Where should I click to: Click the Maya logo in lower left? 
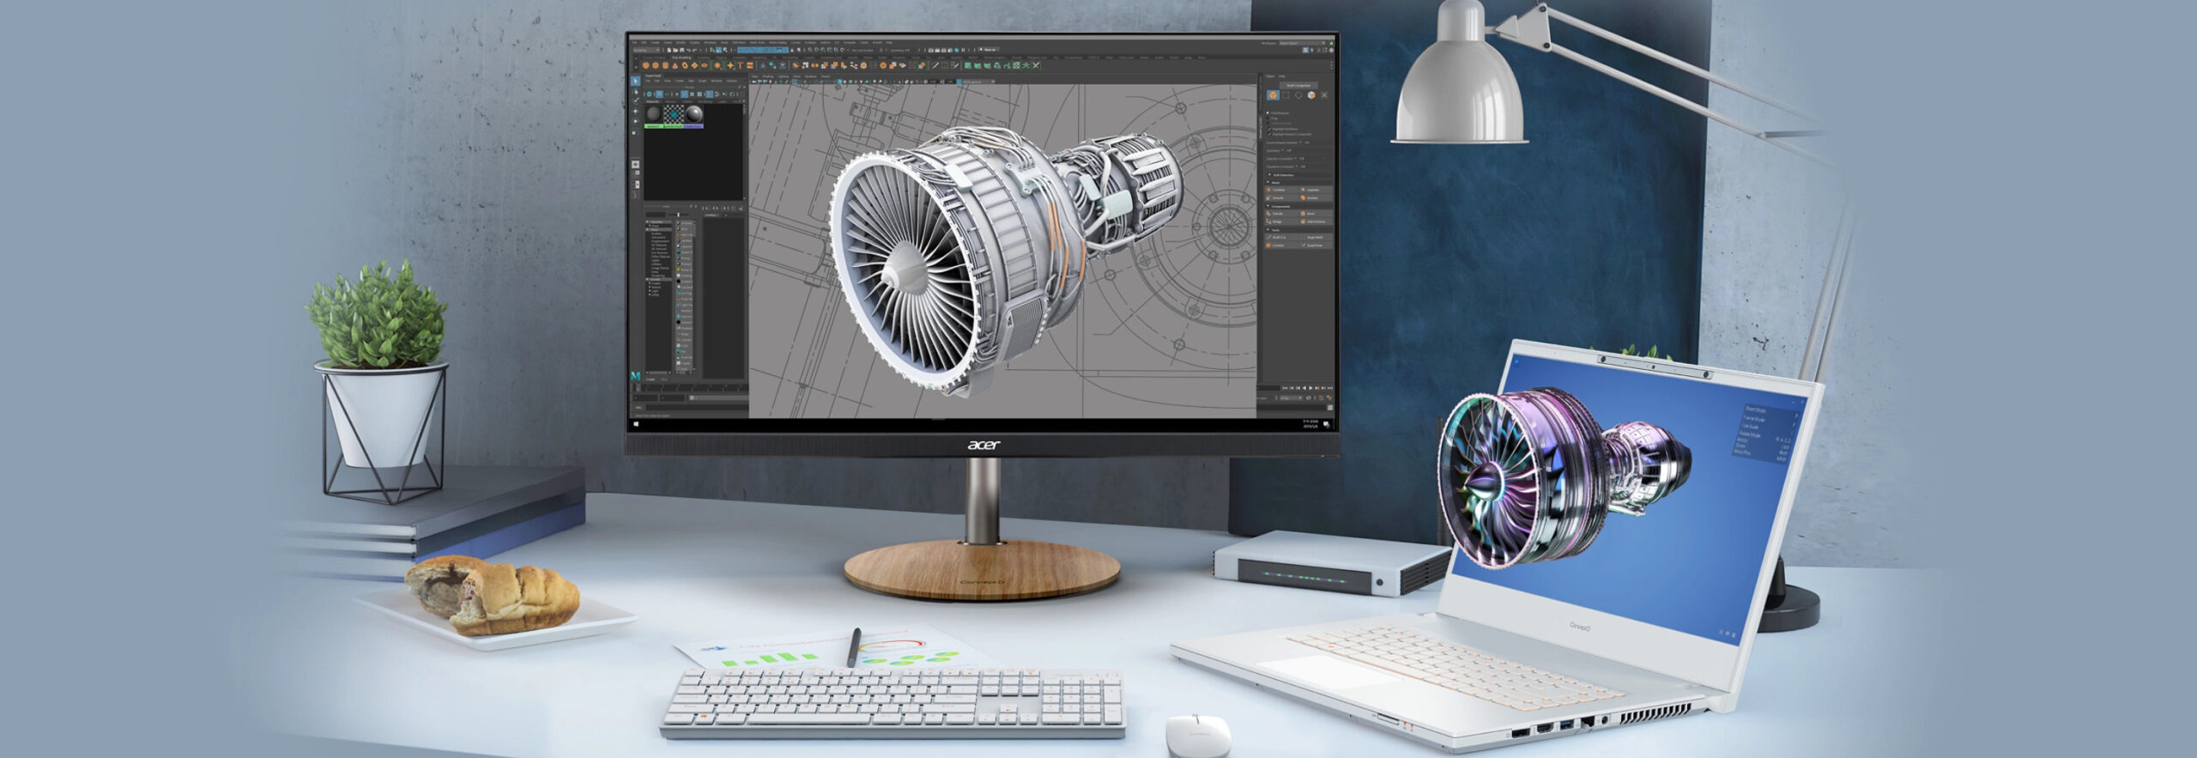tap(635, 376)
